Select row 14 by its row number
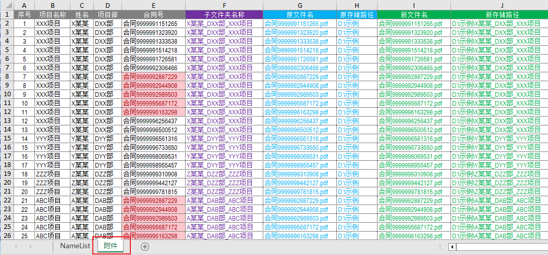This screenshot has width=548, height=255. tap(7, 130)
